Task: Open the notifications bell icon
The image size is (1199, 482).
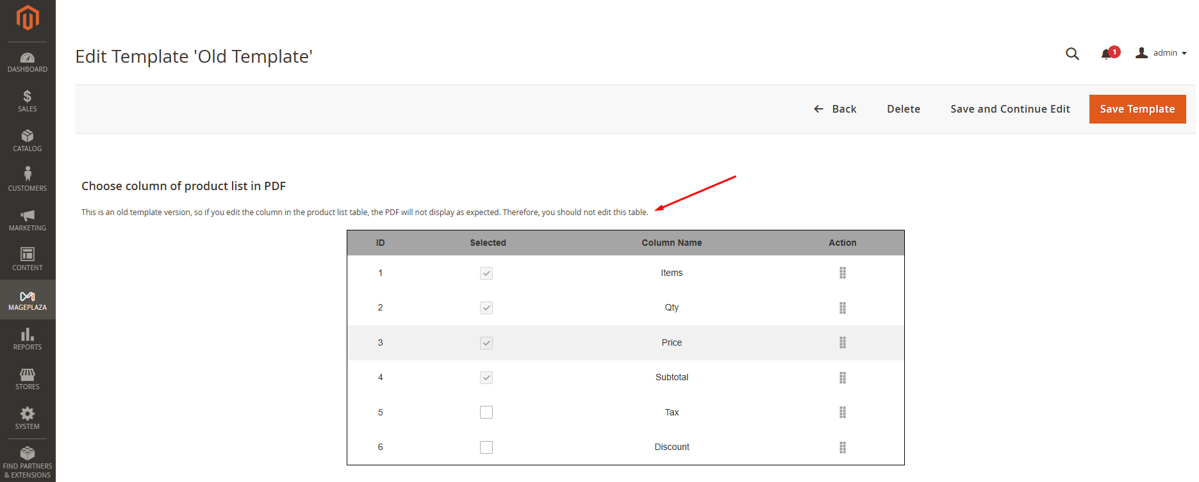Action: [1107, 54]
